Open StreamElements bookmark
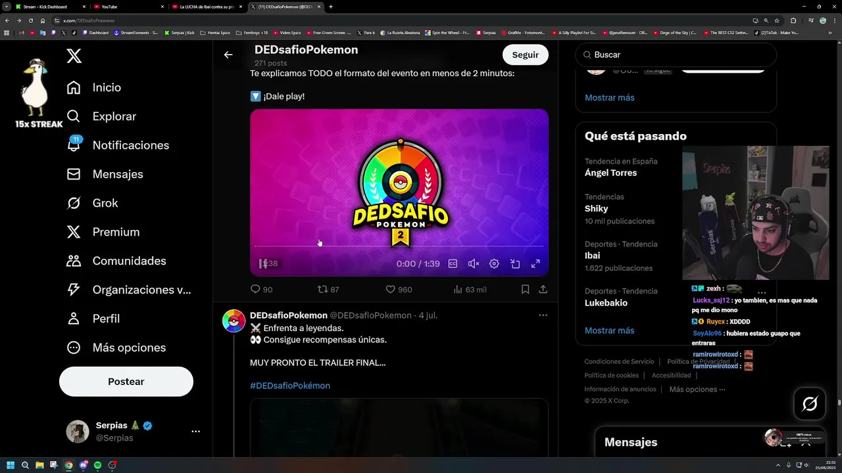The image size is (842, 473). tap(136, 32)
